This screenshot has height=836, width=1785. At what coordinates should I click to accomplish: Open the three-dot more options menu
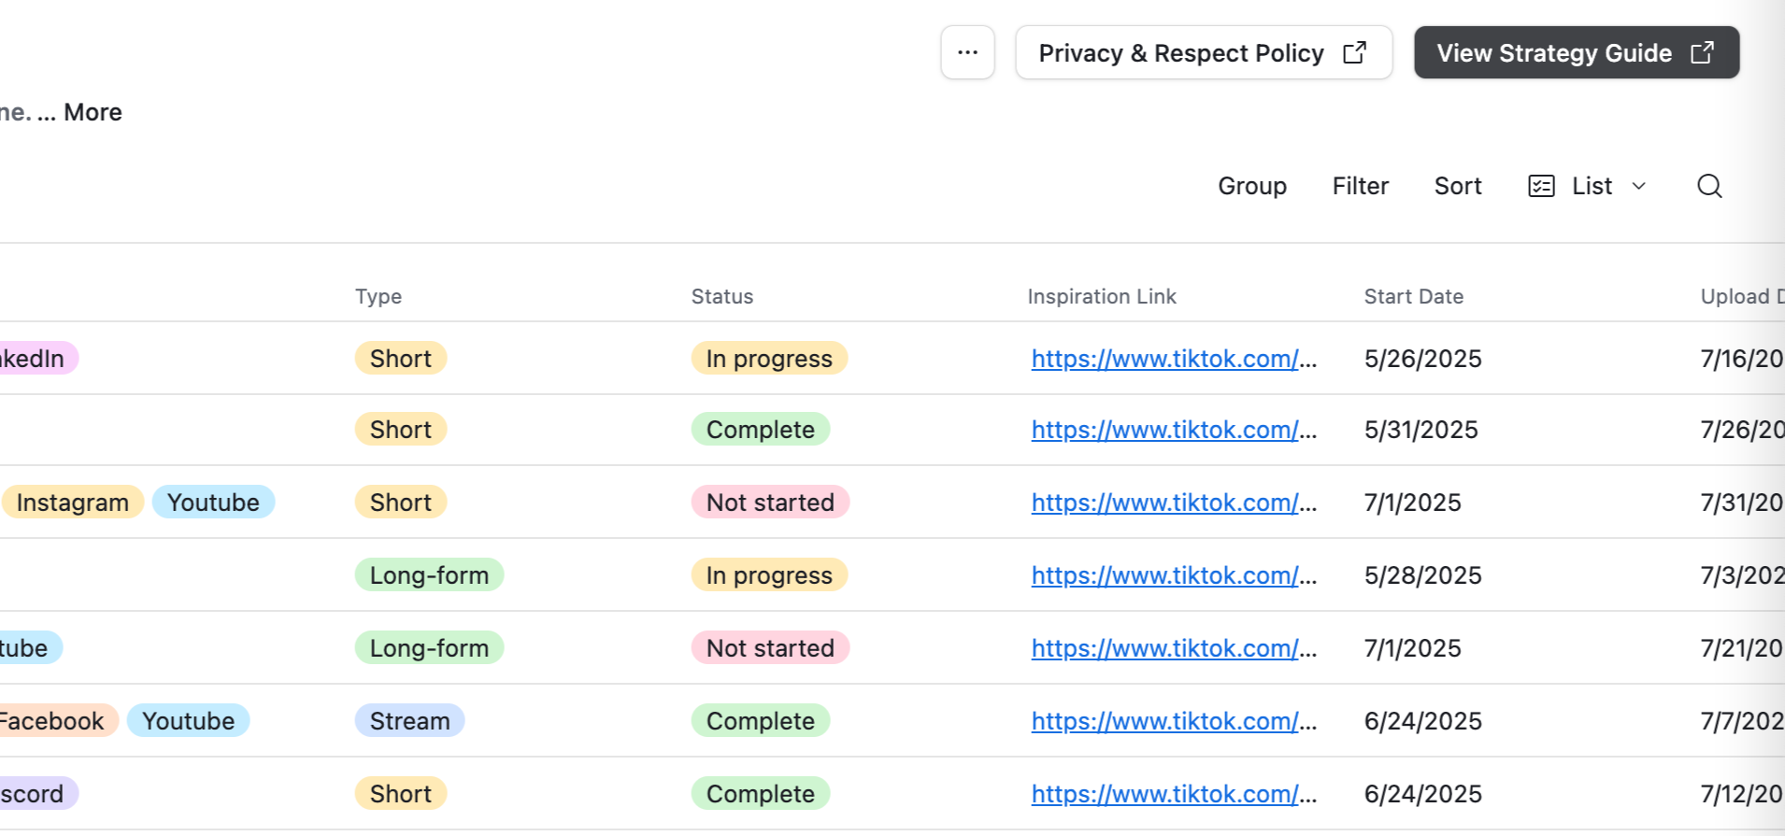point(967,52)
